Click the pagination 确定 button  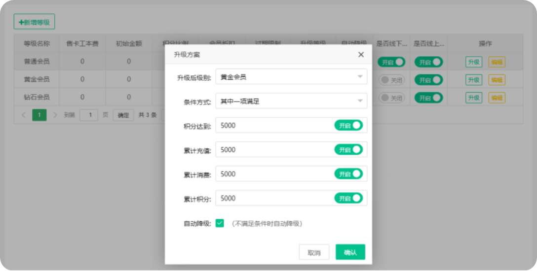point(123,115)
